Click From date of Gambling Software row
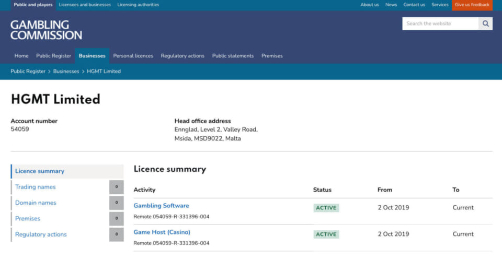Screen dimensions: 502x259 click(393, 207)
